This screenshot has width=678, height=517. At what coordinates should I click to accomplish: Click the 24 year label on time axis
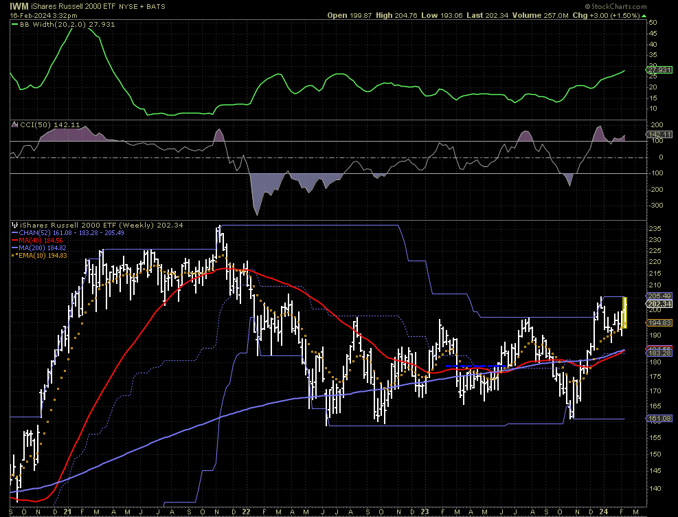pyautogui.click(x=603, y=511)
